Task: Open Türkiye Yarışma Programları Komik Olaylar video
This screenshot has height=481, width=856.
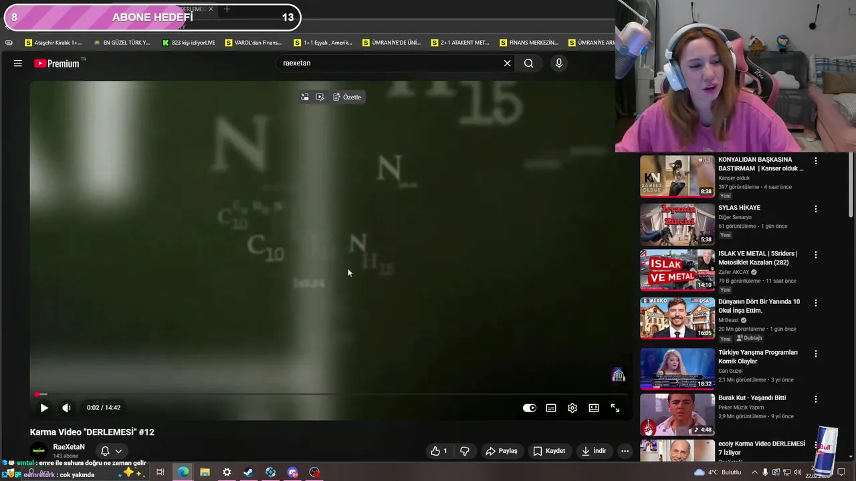Action: click(x=677, y=369)
